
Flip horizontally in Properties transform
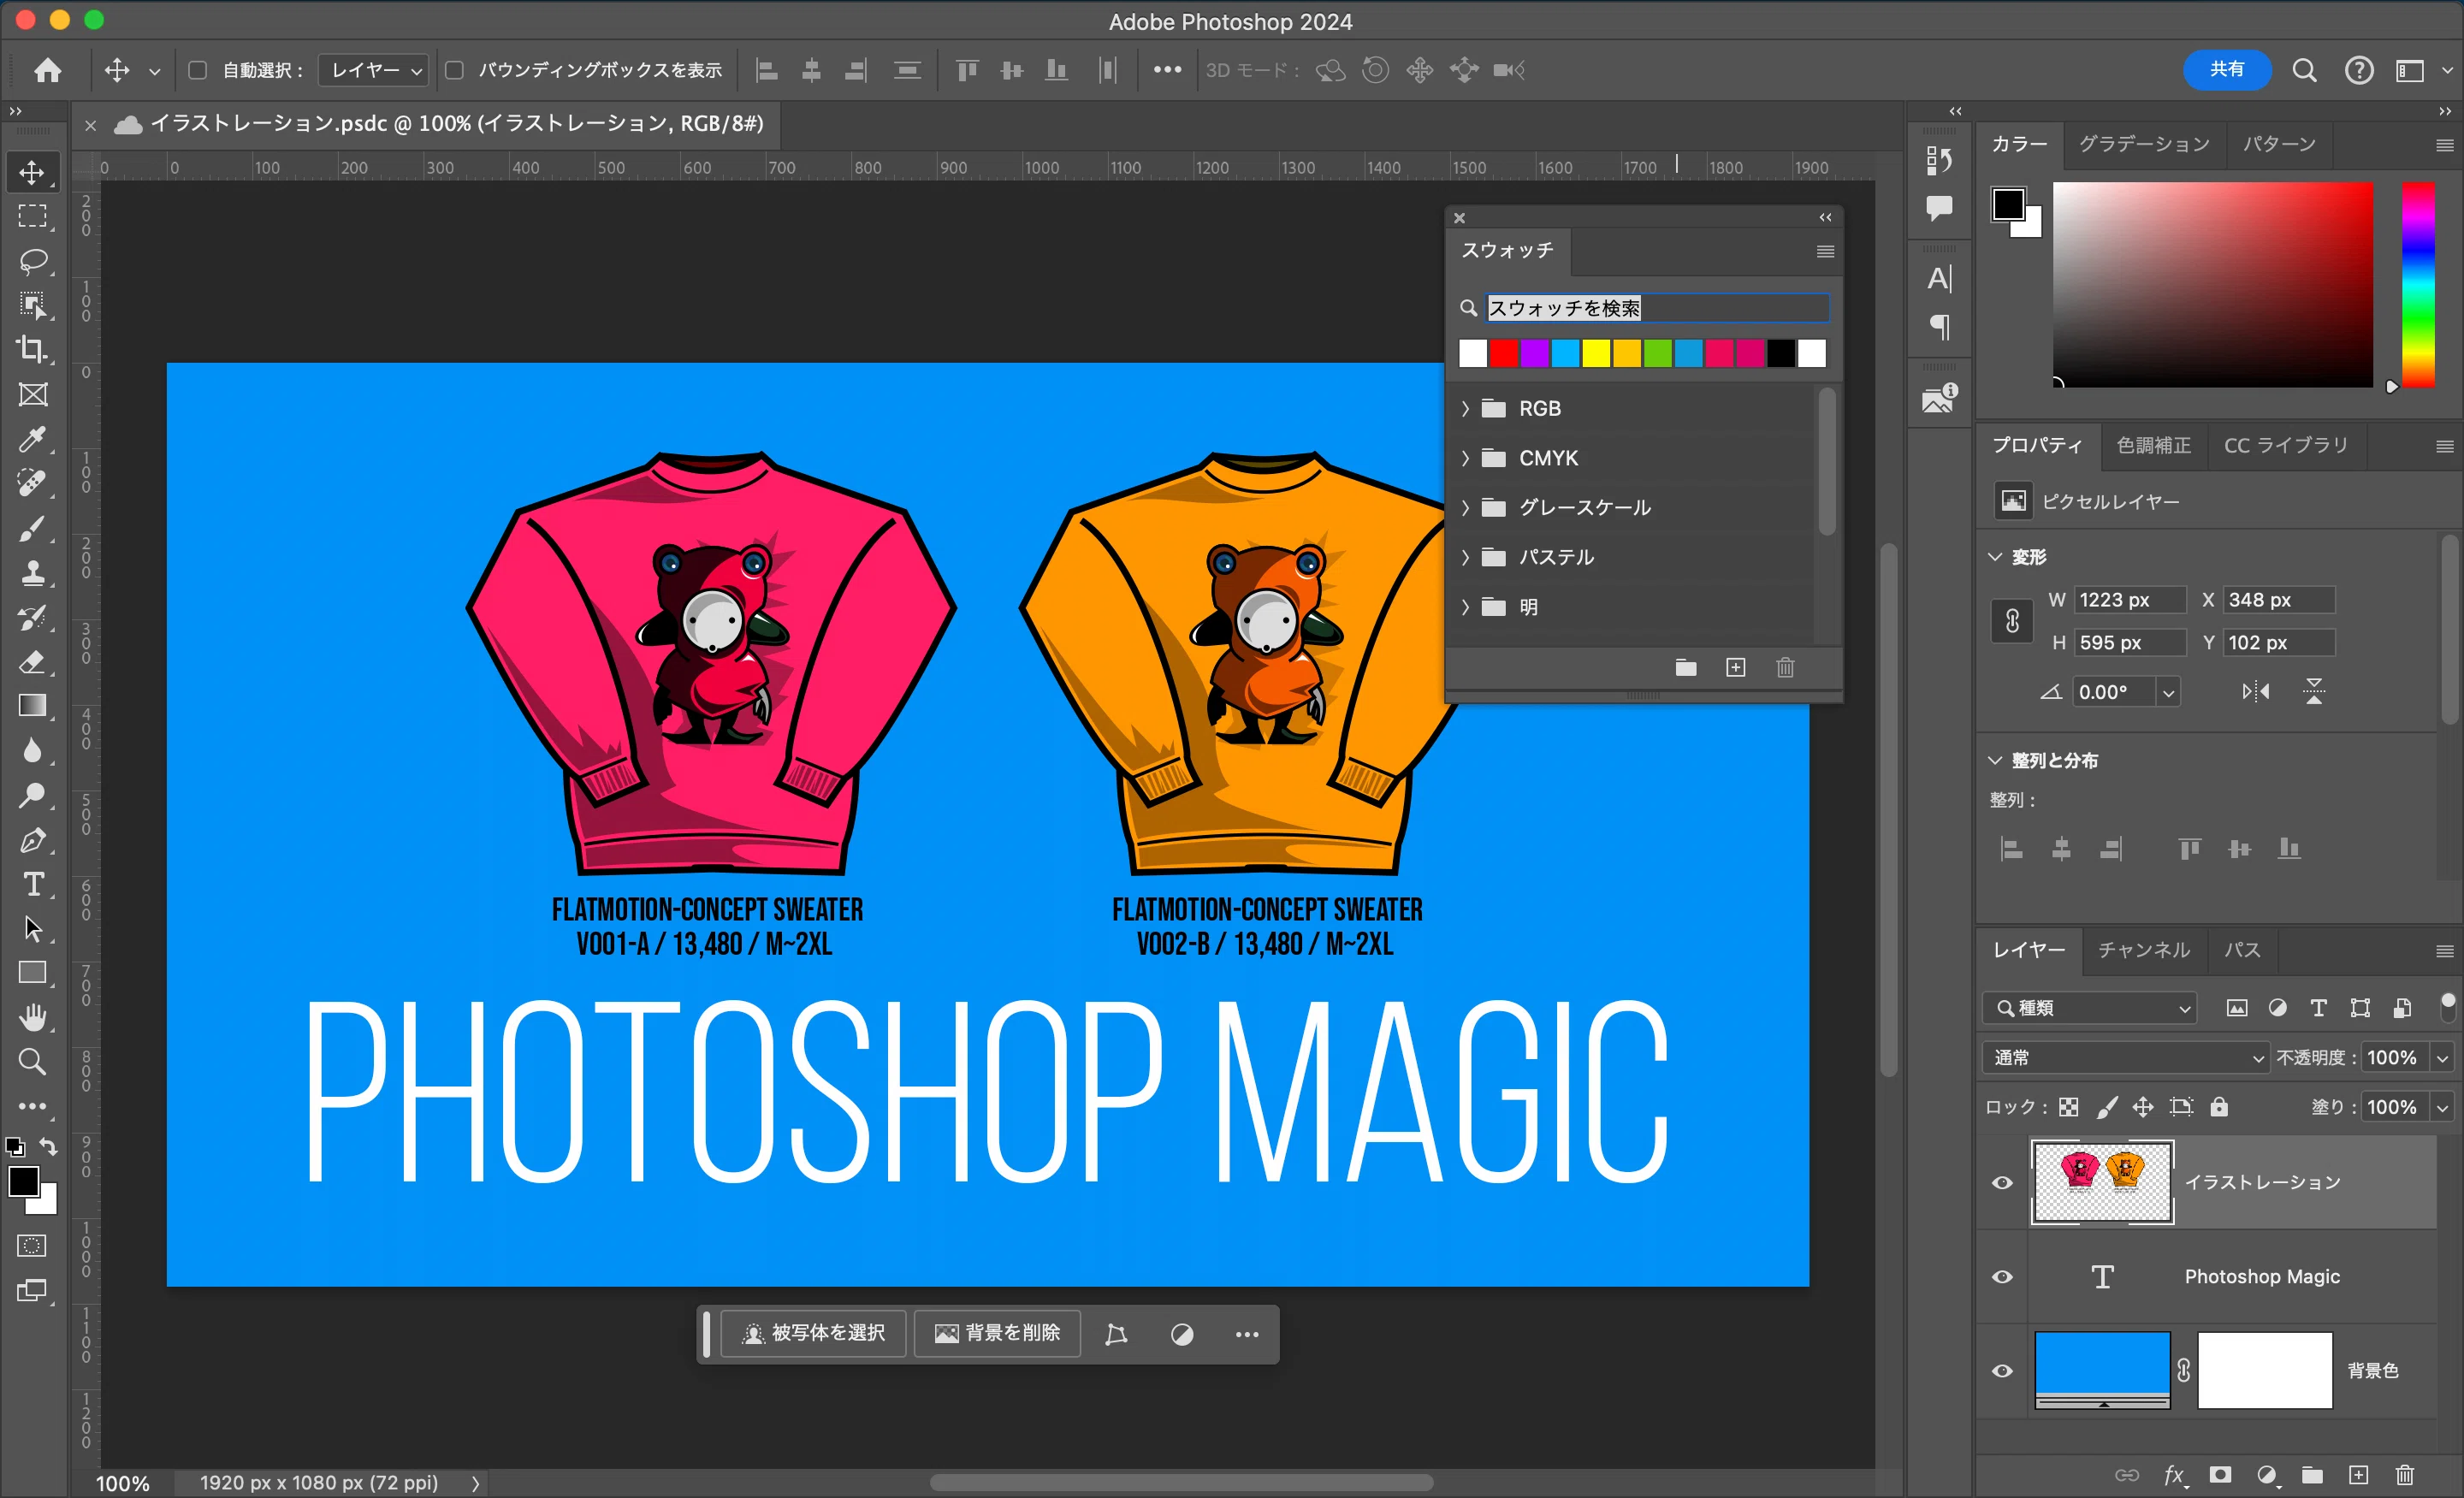2255,691
